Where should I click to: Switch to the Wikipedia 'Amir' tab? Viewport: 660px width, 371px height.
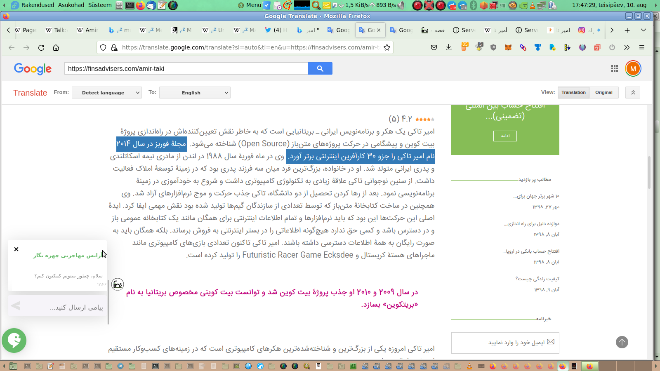coord(88,30)
